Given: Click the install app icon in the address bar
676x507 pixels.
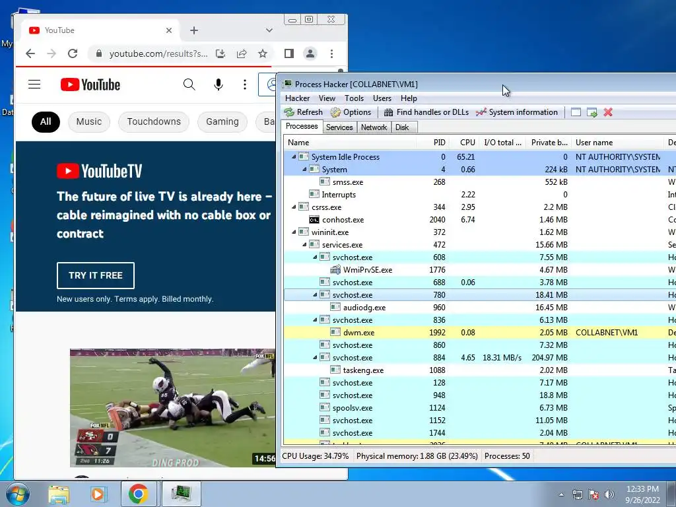Looking at the screenshot, I should (220, 53).
